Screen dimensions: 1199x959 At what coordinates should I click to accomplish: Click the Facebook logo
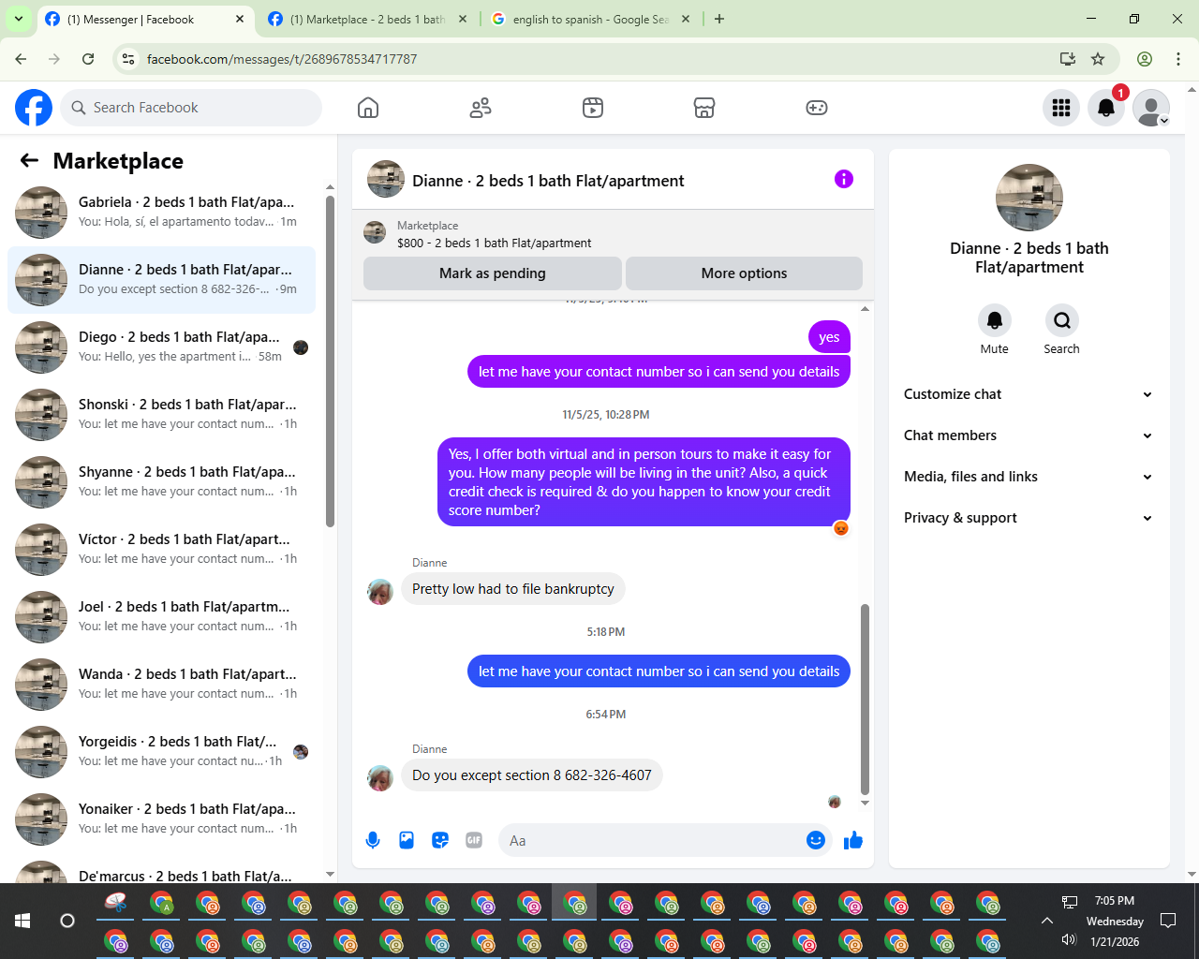(34, 108)
